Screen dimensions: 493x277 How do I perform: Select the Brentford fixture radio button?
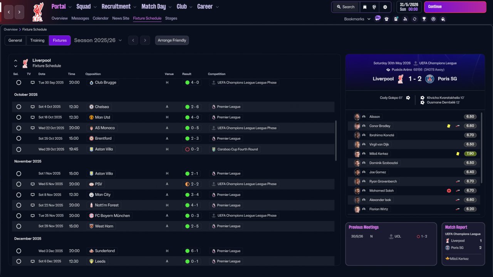(18, 138)
